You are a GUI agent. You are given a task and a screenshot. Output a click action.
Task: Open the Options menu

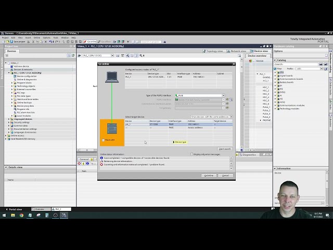coord(47,37)
